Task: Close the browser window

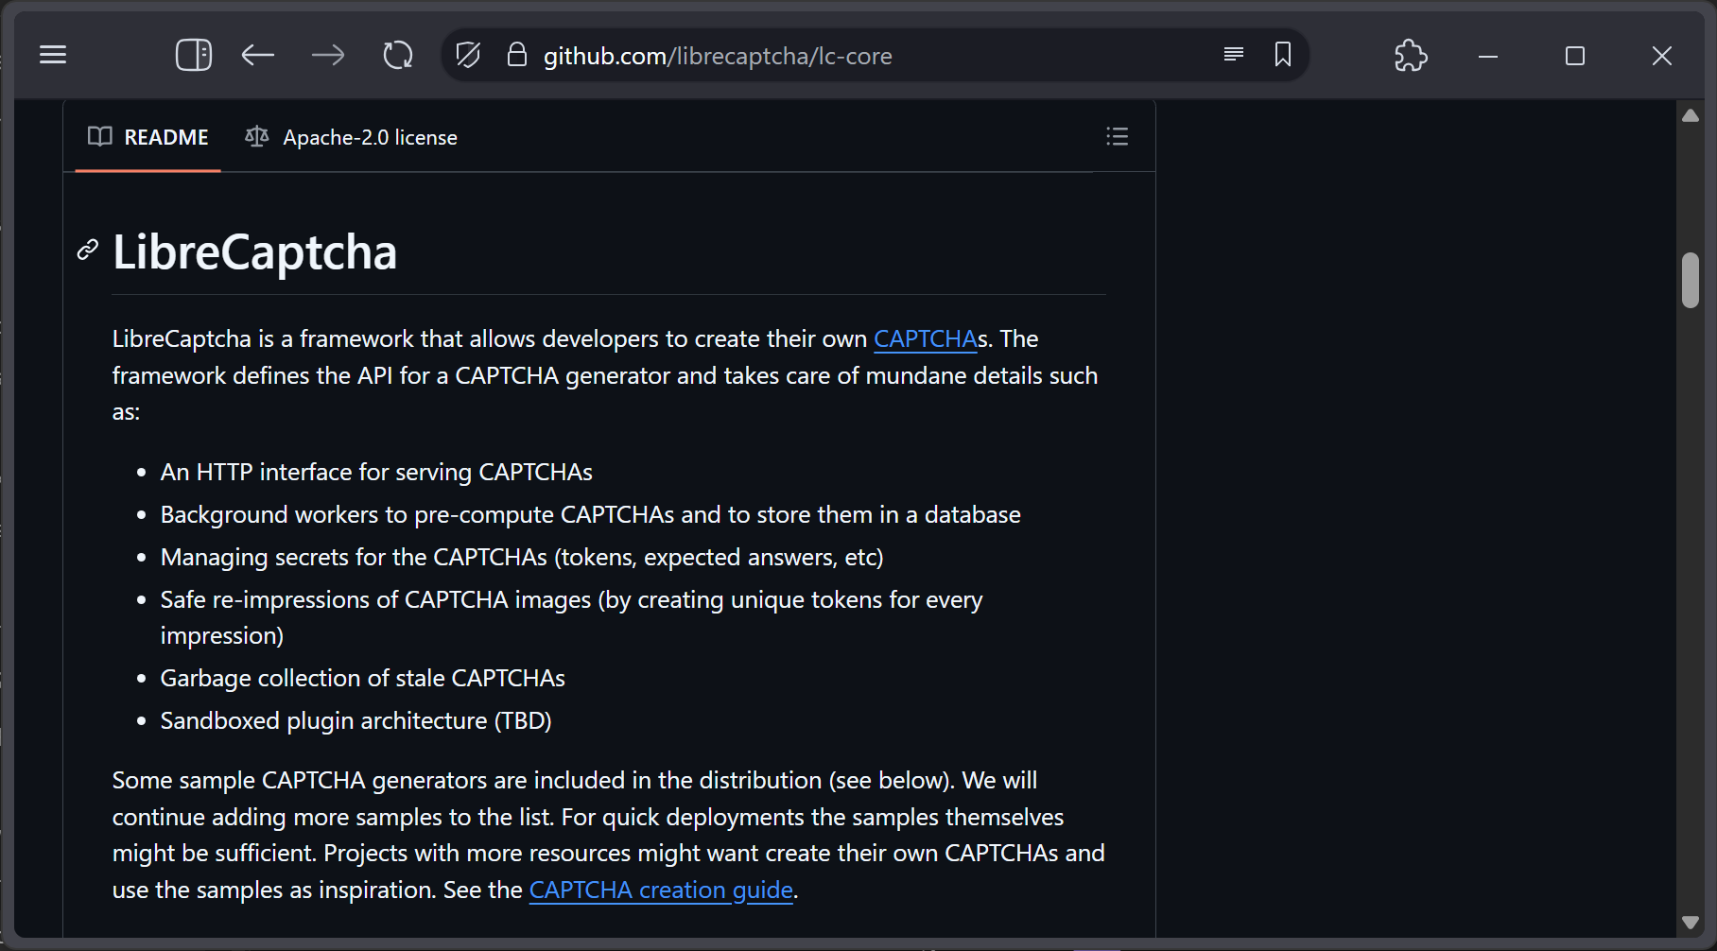Action: 1662,56
